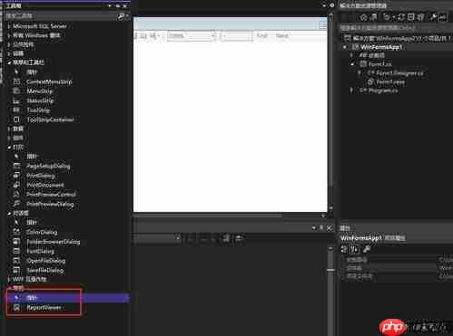Expand the Program.cs tree node

351,90
